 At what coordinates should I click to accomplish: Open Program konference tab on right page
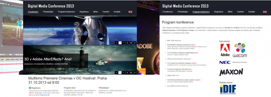(201, 12)
